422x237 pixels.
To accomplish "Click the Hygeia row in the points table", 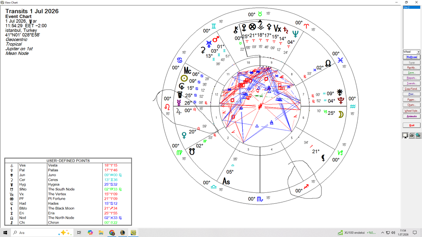I will (68, 184).
